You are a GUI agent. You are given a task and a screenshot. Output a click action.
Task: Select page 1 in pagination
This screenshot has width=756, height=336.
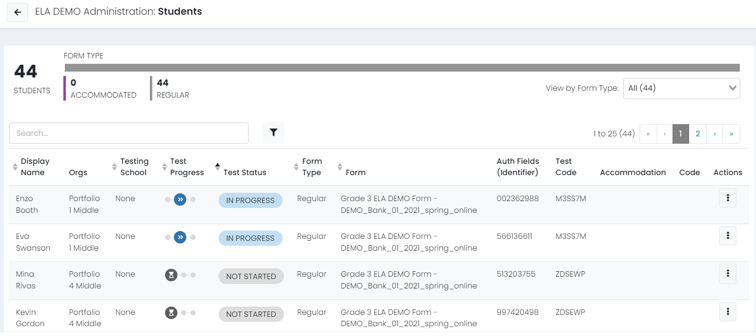680,133
